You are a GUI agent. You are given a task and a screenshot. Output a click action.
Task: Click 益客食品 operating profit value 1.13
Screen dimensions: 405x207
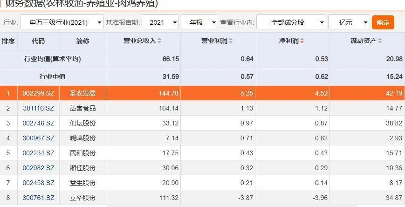point(247,108)
